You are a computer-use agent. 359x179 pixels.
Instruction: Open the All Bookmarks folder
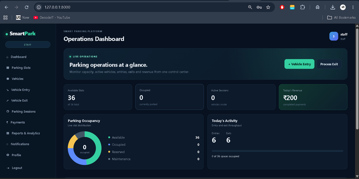341,18
